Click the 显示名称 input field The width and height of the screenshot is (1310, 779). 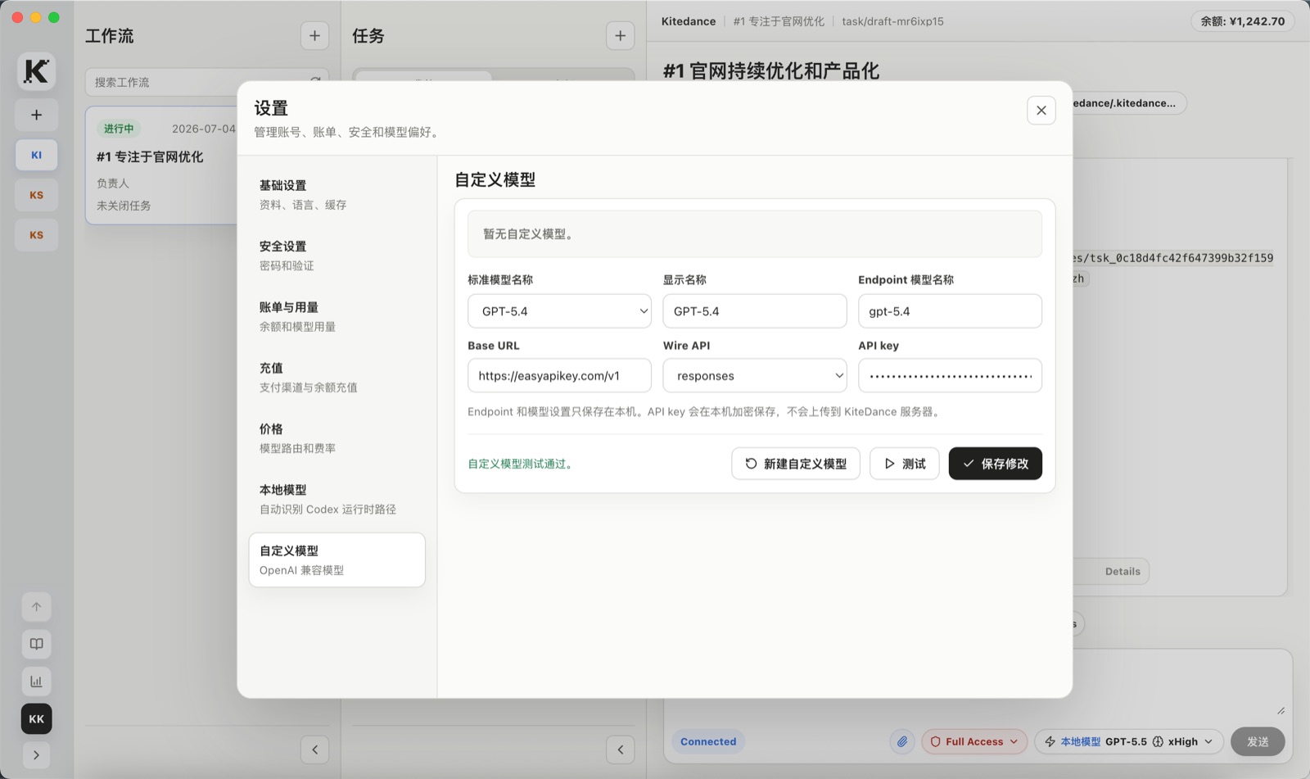[x=755, y=311]
